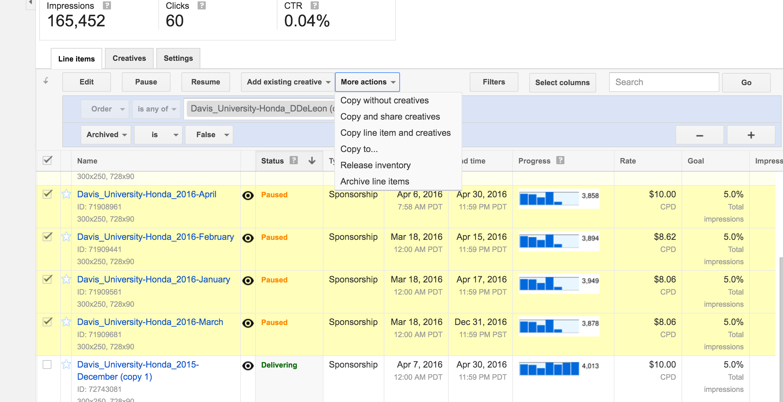Viewport: 783px width, 402px height.
Task: Toggle the select-all header checkbox
Action: 47,160
